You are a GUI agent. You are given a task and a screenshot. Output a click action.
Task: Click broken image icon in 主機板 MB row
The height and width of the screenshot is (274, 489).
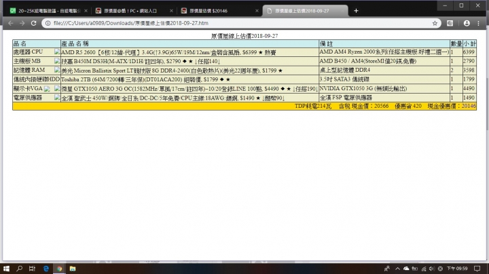[x=57, y=61]
